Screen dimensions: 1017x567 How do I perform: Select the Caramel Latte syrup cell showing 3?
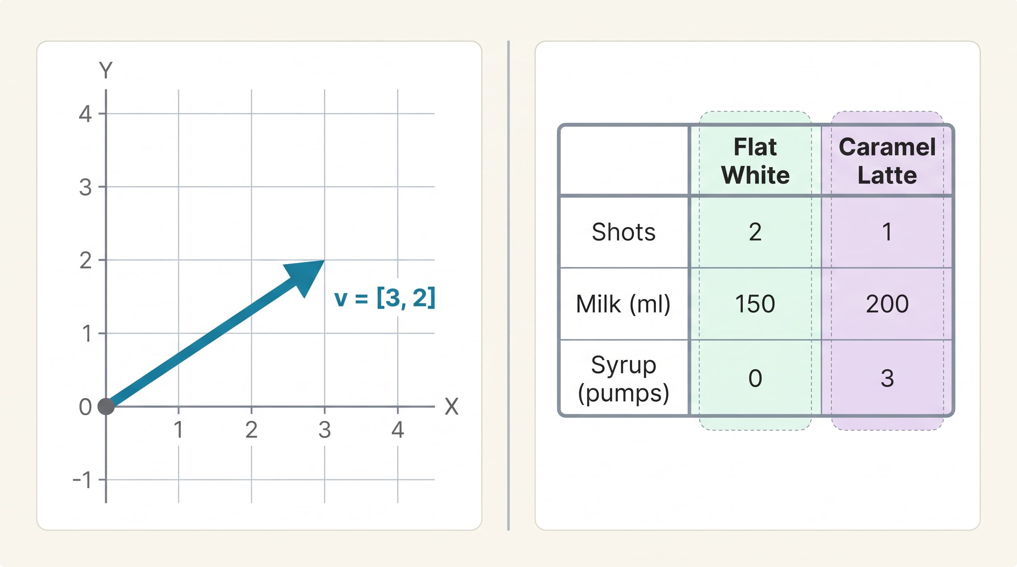coord(887,378)
